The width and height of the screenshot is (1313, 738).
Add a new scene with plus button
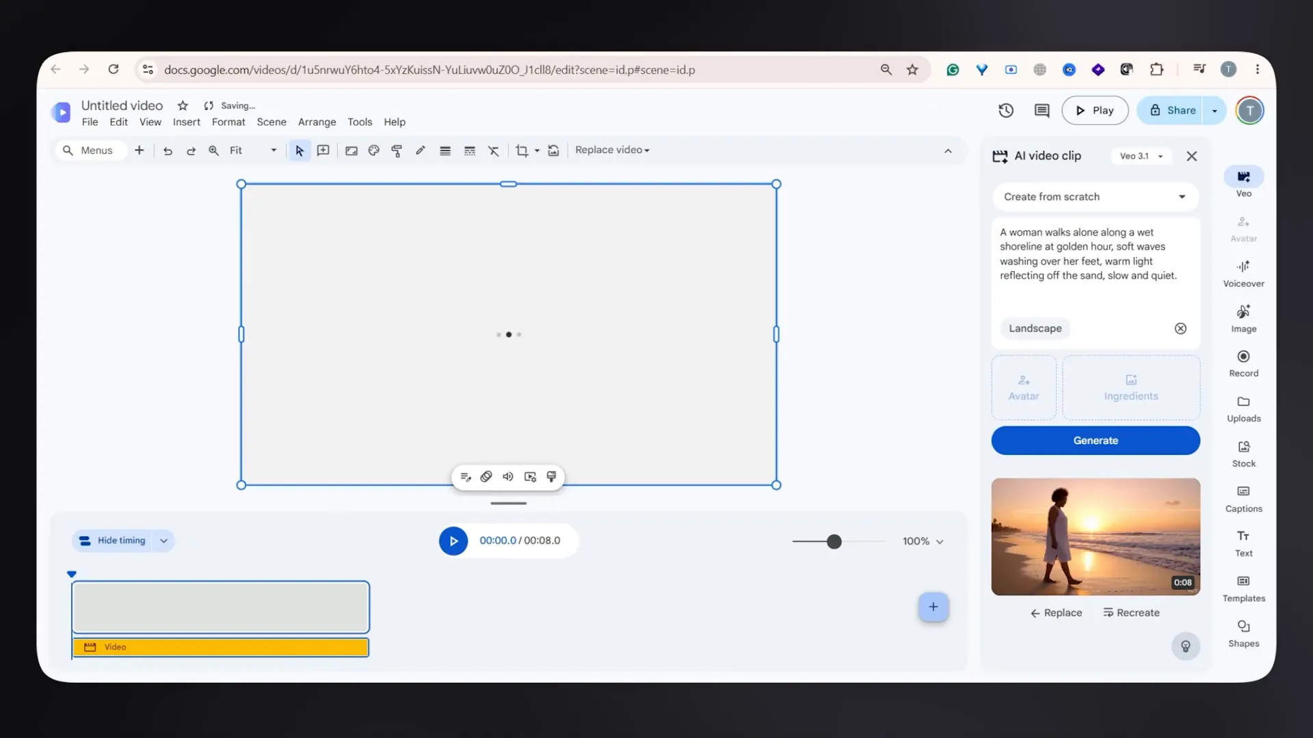(x=933, y=607)
